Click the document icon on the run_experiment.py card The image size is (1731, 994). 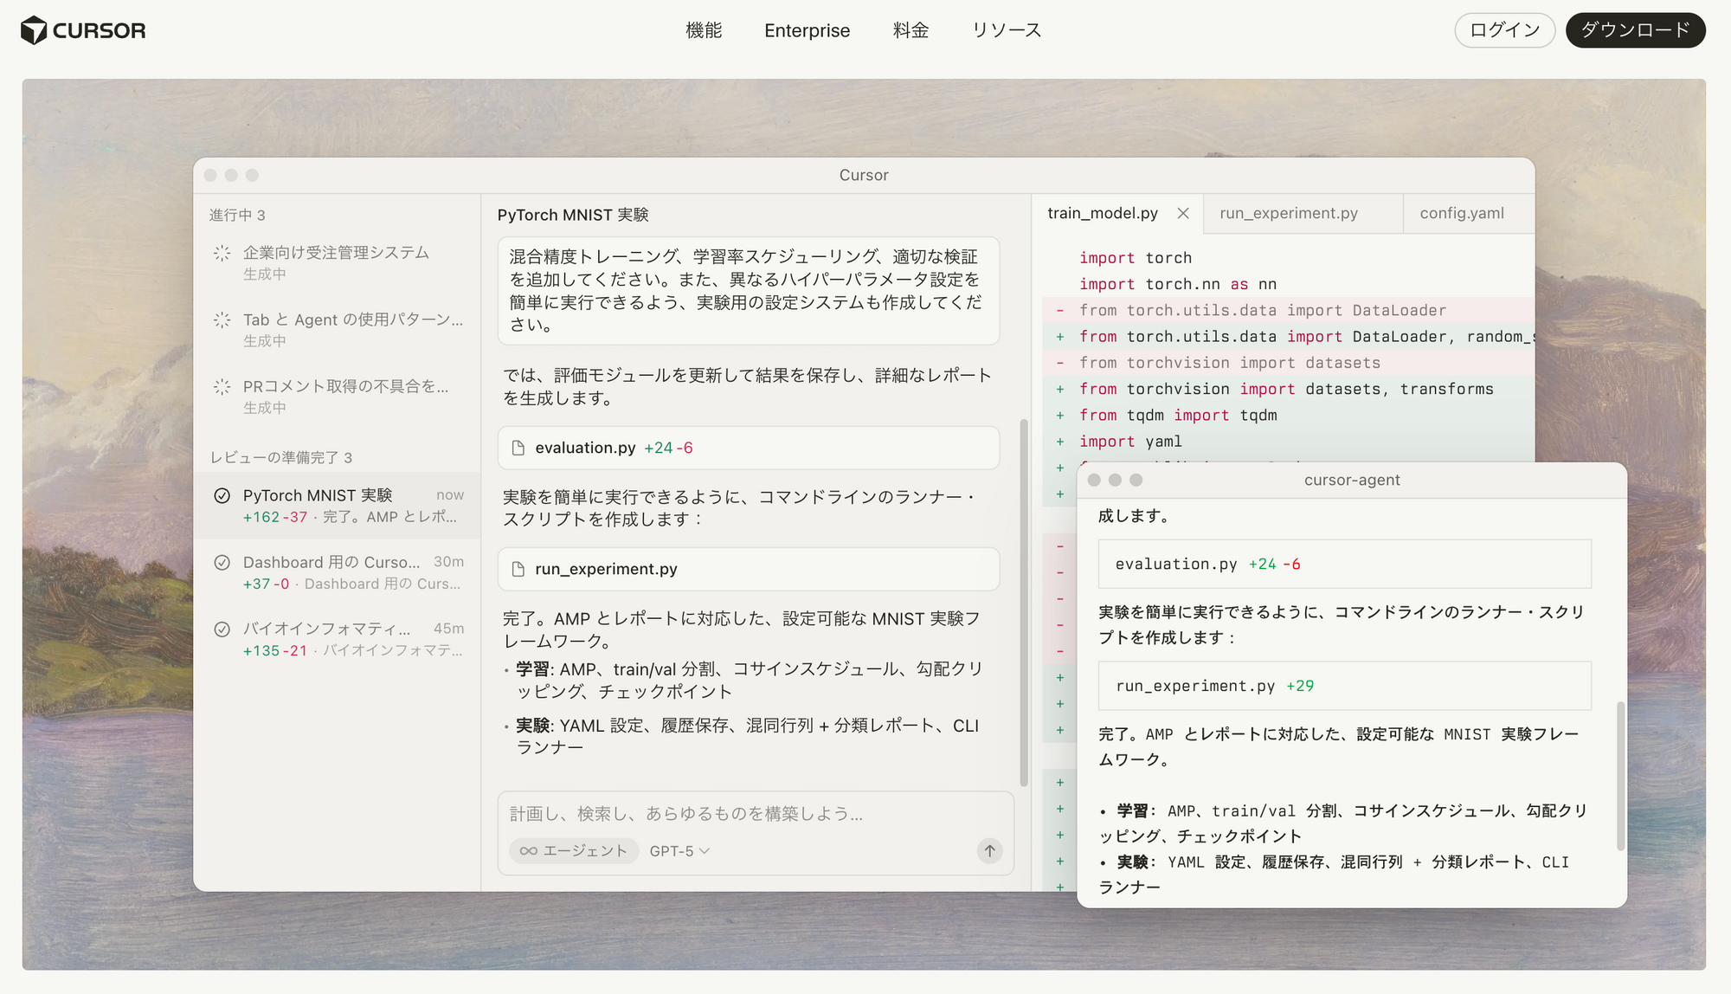click(518, 569)
